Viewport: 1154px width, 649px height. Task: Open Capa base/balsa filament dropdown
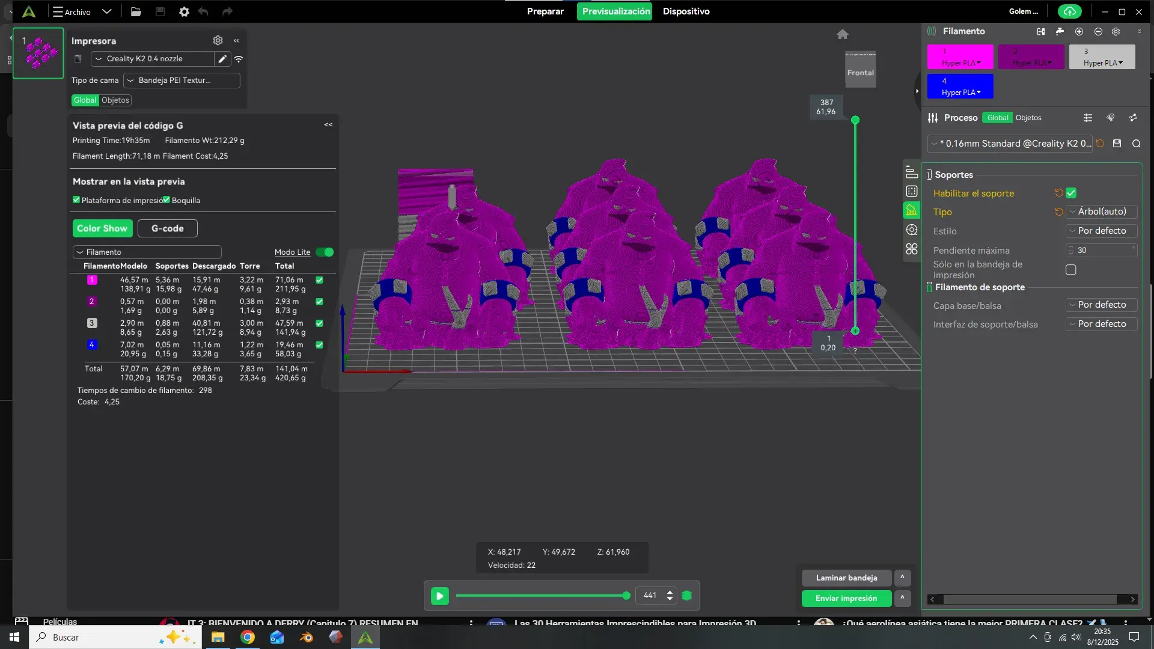pyautogui.click(x=1102, y=305)
